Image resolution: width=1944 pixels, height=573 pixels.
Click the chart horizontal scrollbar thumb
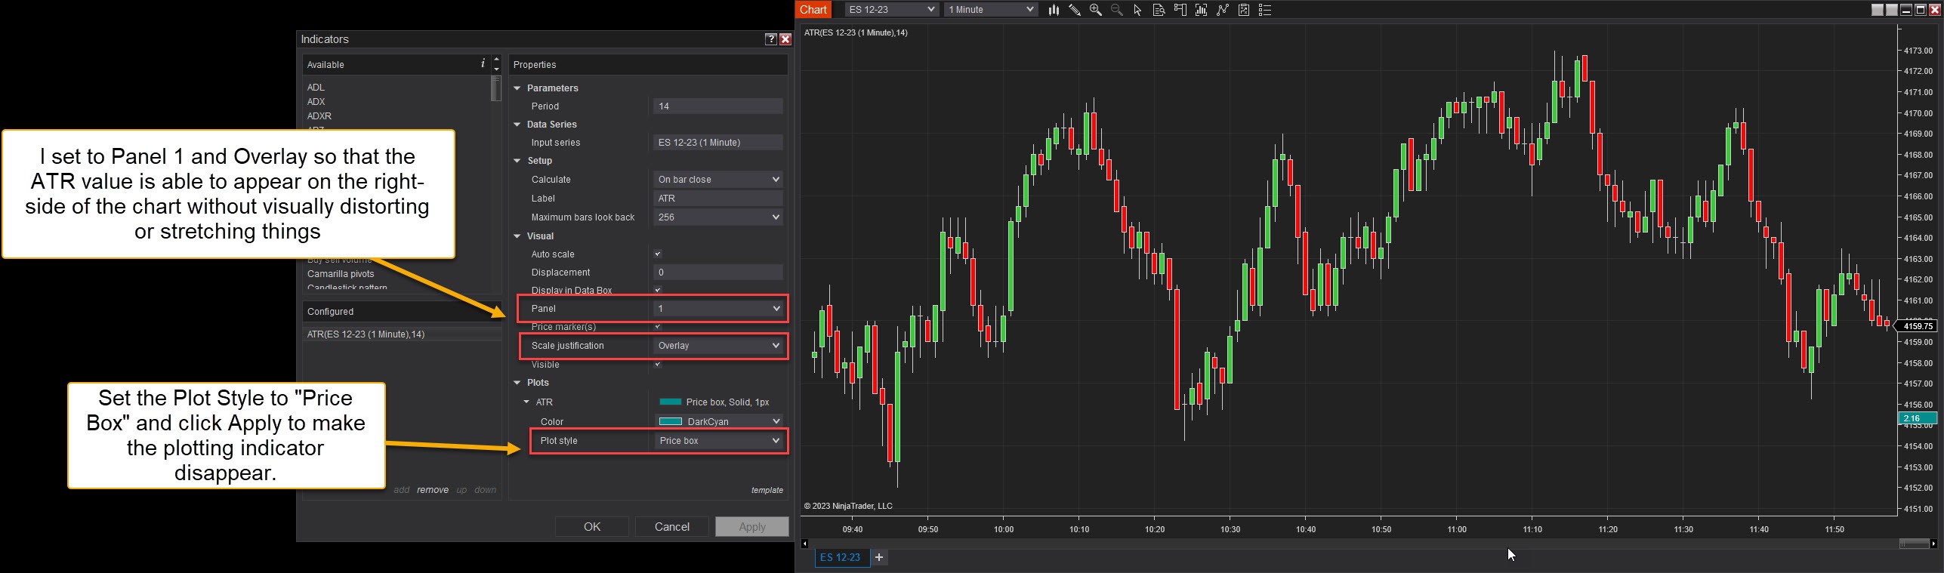(x=1914, y=544)
